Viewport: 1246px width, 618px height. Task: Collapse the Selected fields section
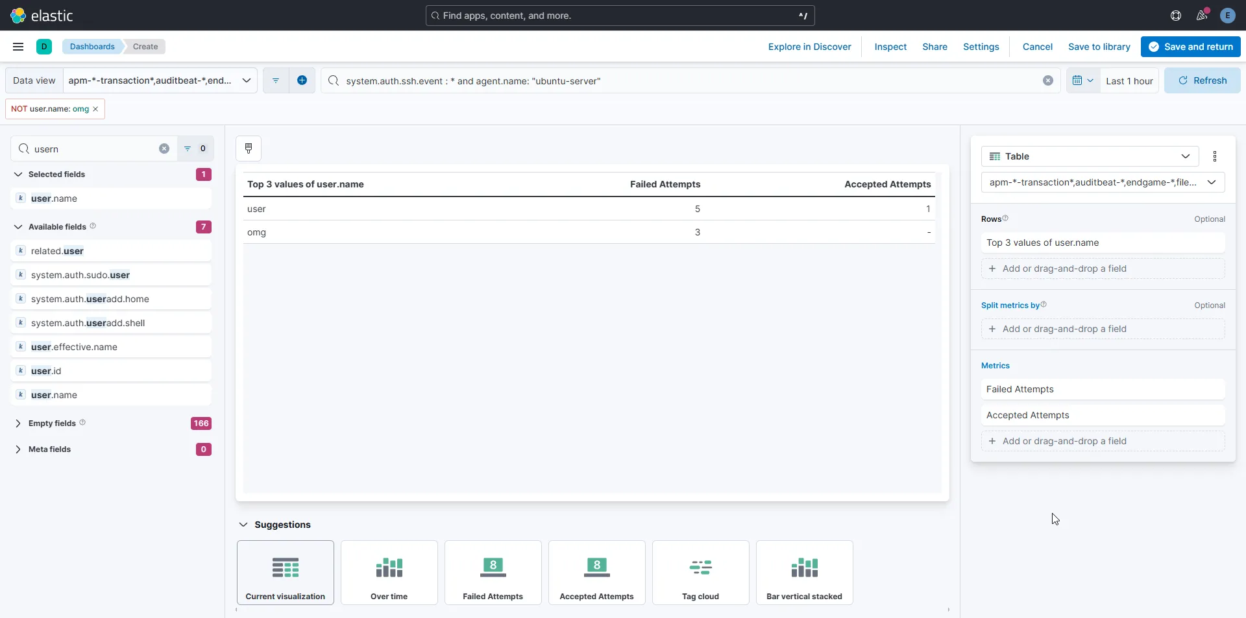click(18, 174)
